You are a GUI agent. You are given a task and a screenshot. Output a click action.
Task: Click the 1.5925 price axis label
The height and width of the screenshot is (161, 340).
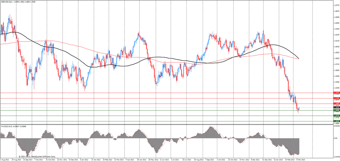tap(337, 52)
